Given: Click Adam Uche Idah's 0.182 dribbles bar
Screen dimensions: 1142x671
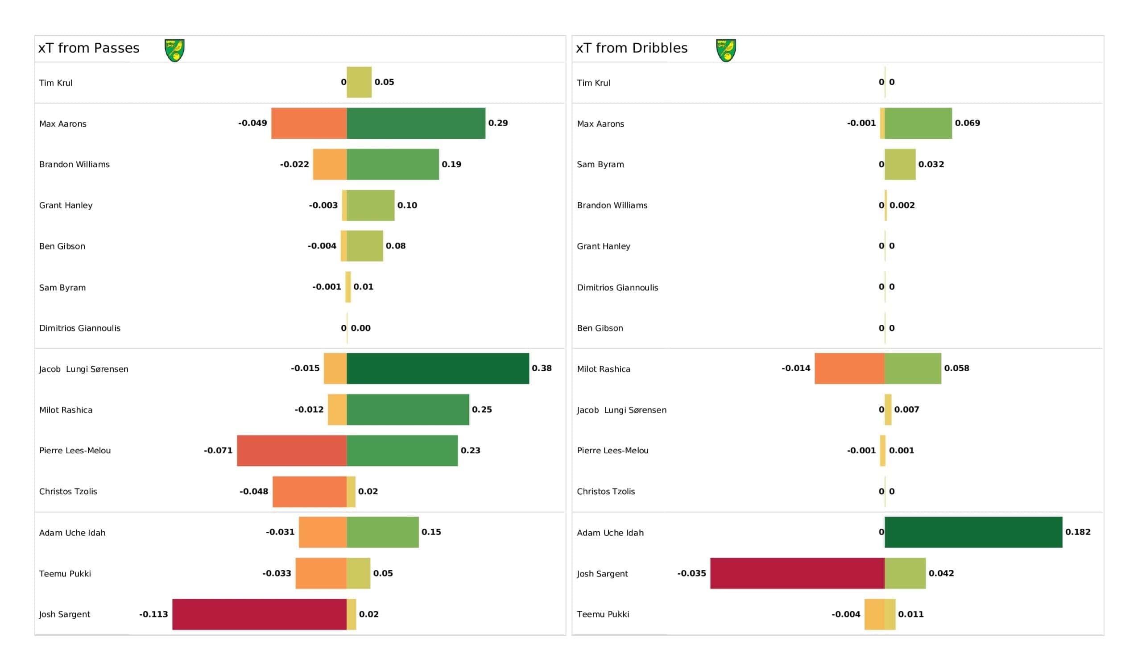Looking at the screenshot, I should [973, 532].
